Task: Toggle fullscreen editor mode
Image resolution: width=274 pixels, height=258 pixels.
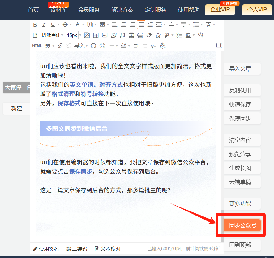Action: 219,46
